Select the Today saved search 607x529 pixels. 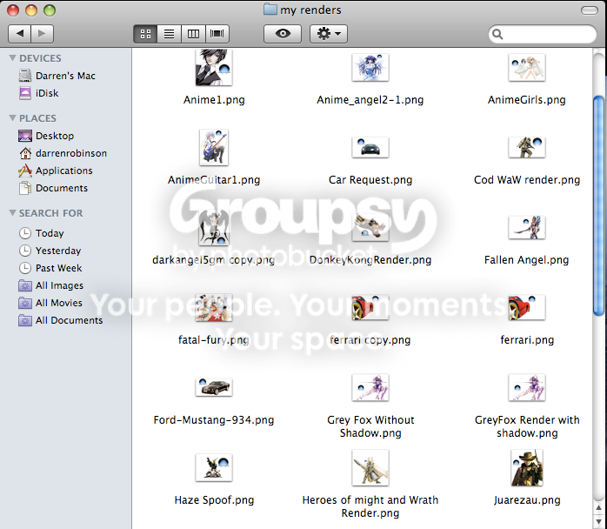pyautogui.click(x=42, y=233)
